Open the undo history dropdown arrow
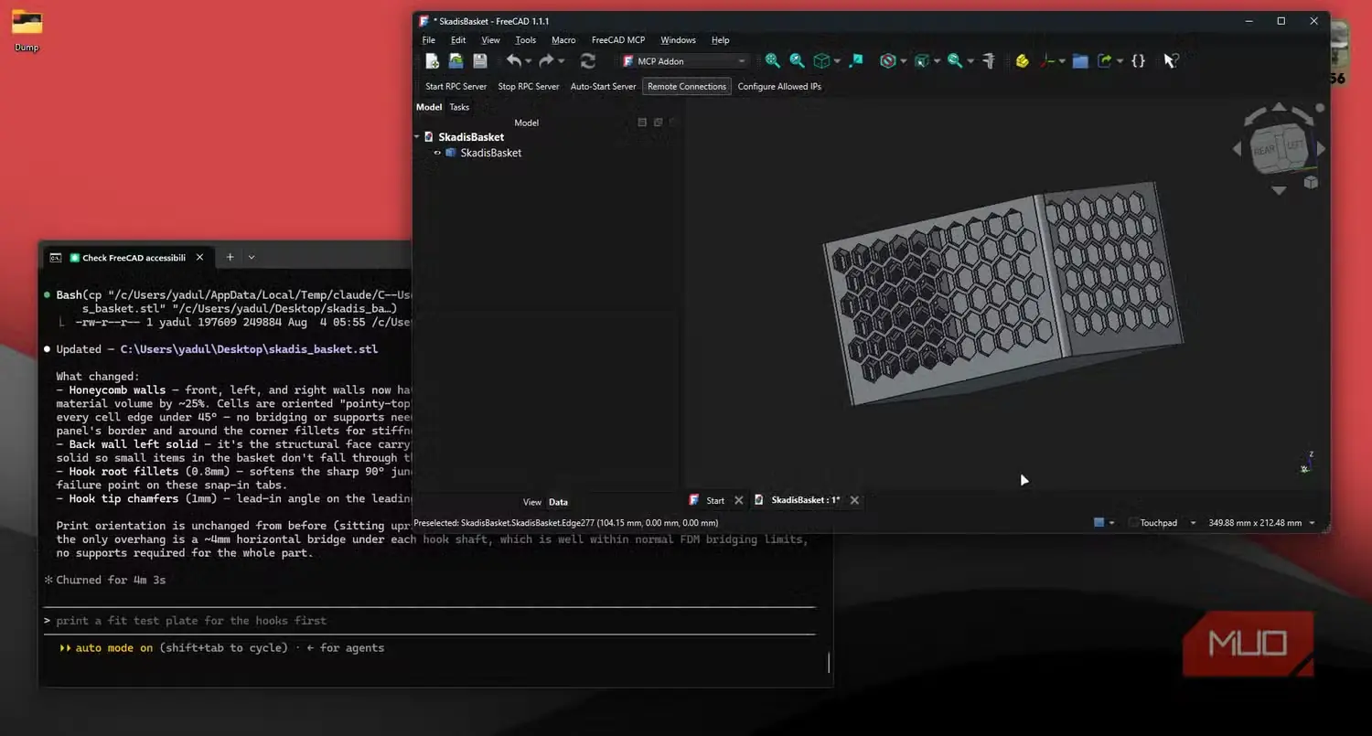 (529, 61)
